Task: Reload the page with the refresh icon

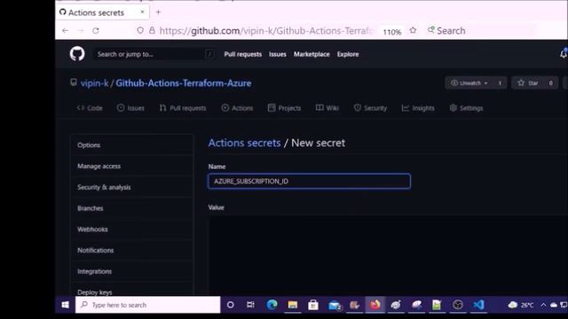Action: (96, 31)
